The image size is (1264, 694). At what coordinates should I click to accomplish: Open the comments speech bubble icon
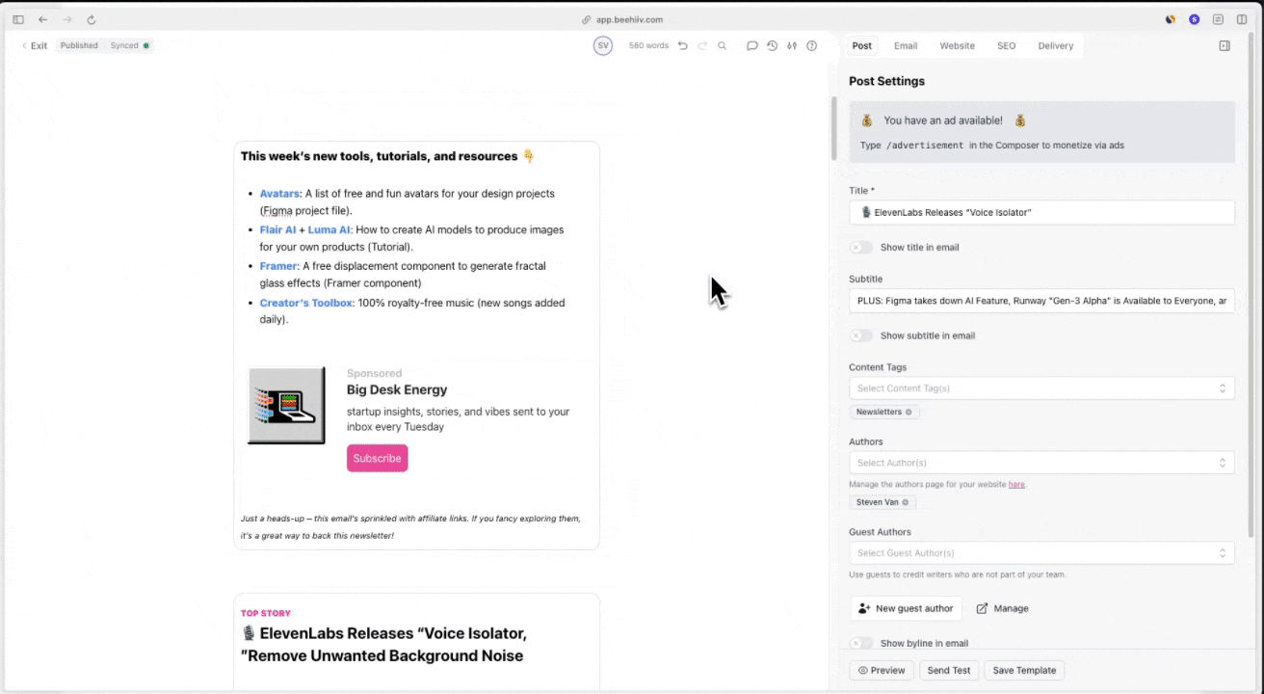[752, 45]
